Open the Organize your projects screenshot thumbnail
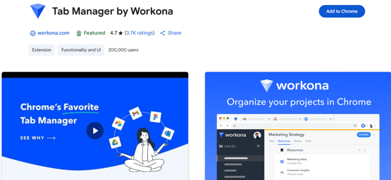Screen dimensions: 391x180 [x=298, y=126]
